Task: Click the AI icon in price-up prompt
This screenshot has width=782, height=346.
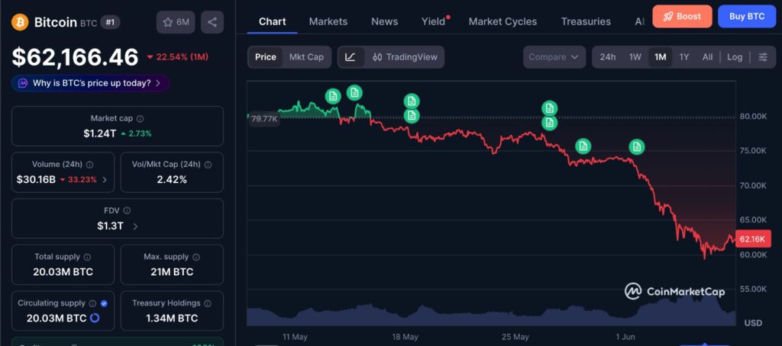Action: click(23, 83)
